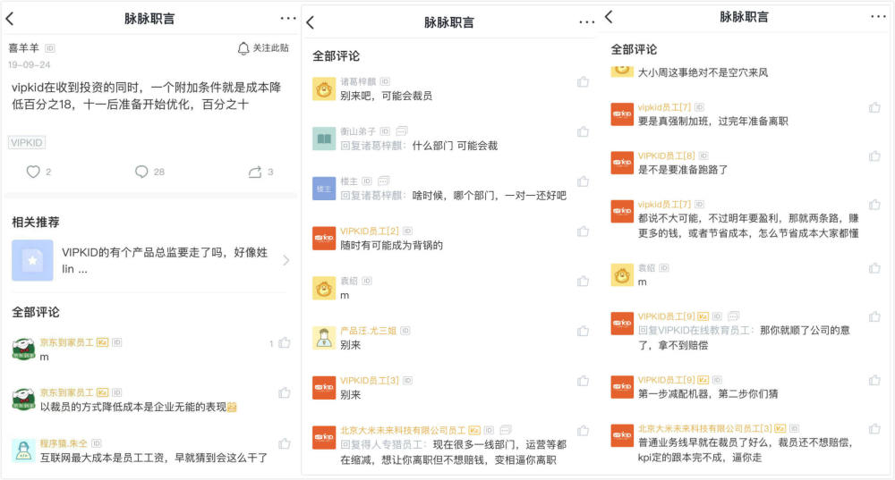Like VIPKID员工[8] comment 是不是要准备跑路了
This screenshot has height=480, width=895.
coord(874,156)
